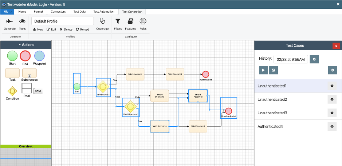The width and height of the screenshot is (342, 166).
Task: Click the gear next to History
Action: click(314, 59)
